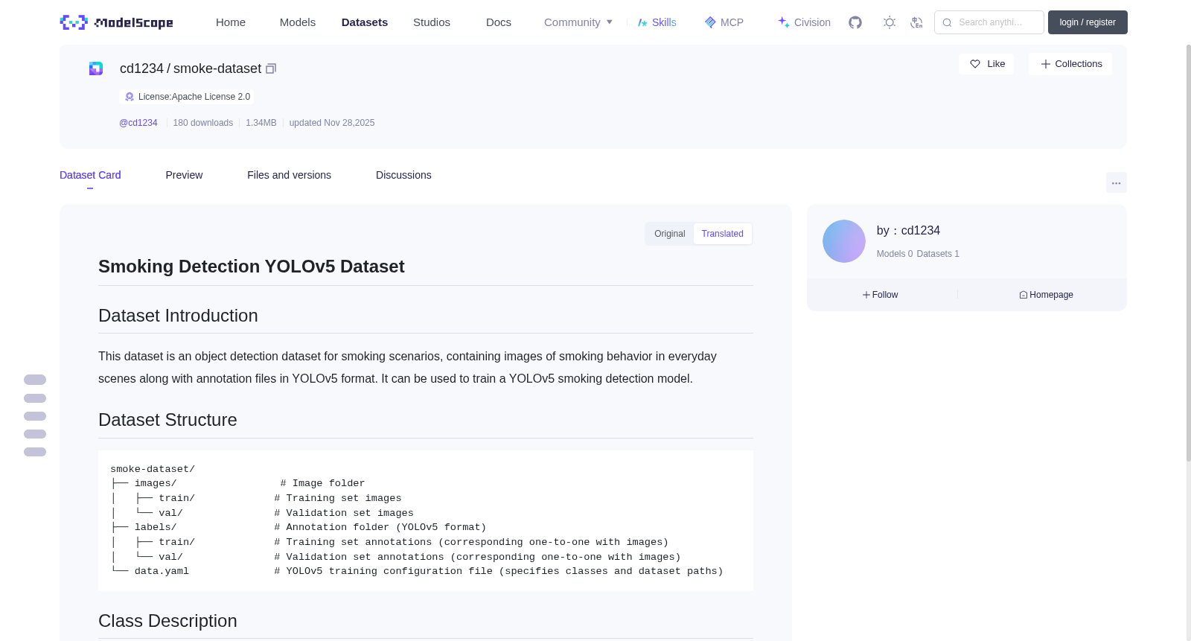Image resolution: width=1191 pixels, height=641 pixels.
Task: Click the last outline navigation marker
Action: [35, 452]
